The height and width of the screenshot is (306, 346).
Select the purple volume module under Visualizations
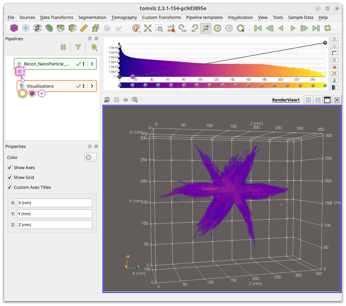click(32, 93)
